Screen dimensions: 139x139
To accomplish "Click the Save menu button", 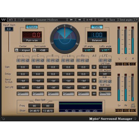I will pyautogui.click(x=112, y=20).
